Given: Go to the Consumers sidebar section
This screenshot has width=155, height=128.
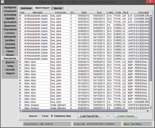Looking at the screenshot, I should pyautogui.click(x=10, y=11).
